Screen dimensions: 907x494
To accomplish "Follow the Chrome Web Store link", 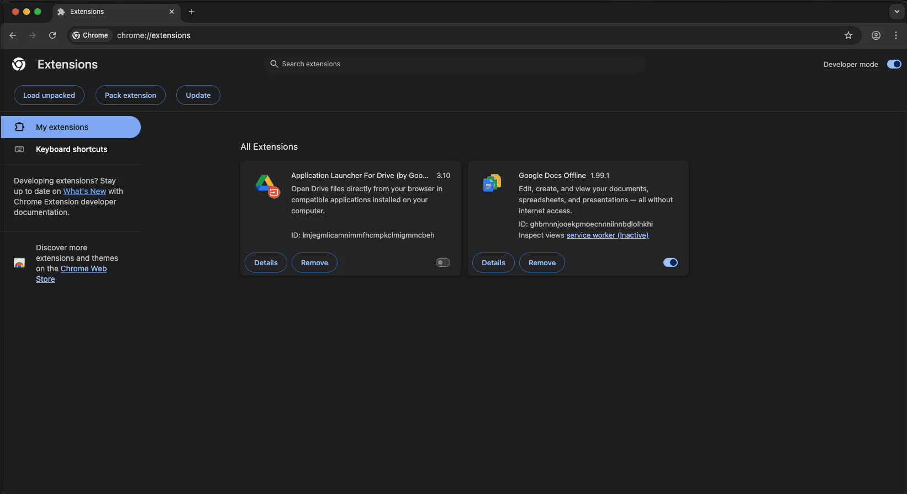I will point(71,274).
